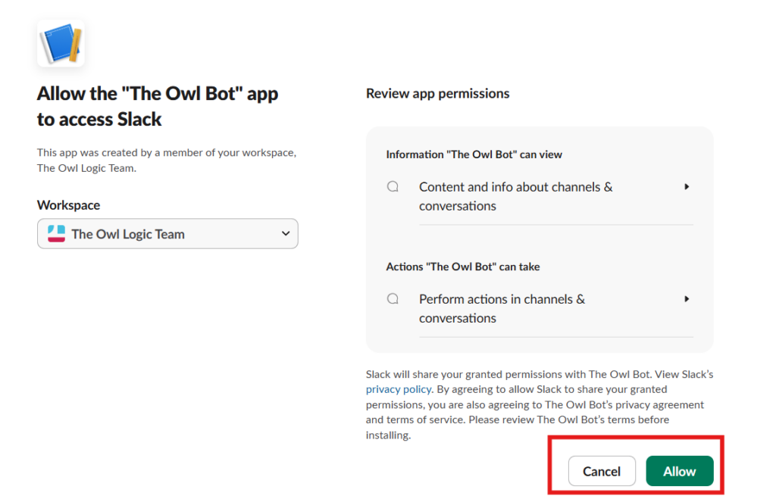Click the chevron on the workspace selector
The image size is (776, 499).
(286, 233)
